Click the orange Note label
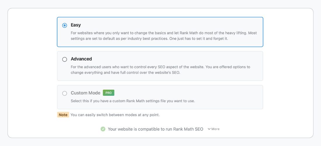321x146 pixels. 63,115
